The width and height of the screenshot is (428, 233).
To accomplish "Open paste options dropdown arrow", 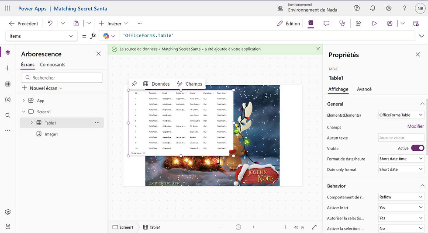I will (x=89, y=24).
